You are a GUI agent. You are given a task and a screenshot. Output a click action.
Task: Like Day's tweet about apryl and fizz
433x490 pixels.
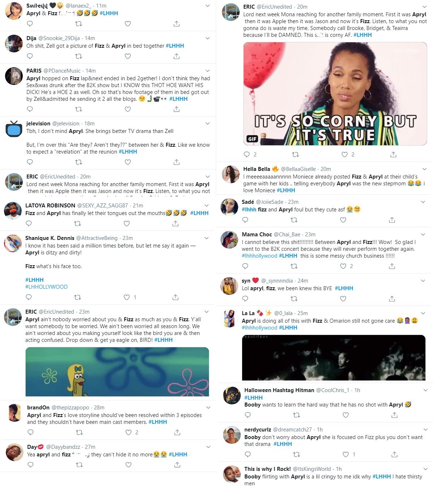coord(128,465)
